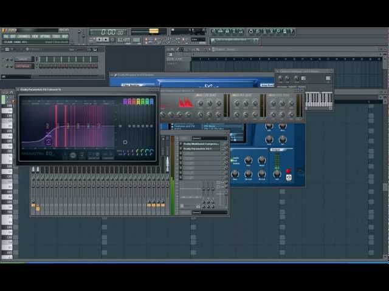Open slot menu arrow beside Fruity Parametric EQ 2
The height and width of the screenshot is (291, 389).
tap(181, 149)
